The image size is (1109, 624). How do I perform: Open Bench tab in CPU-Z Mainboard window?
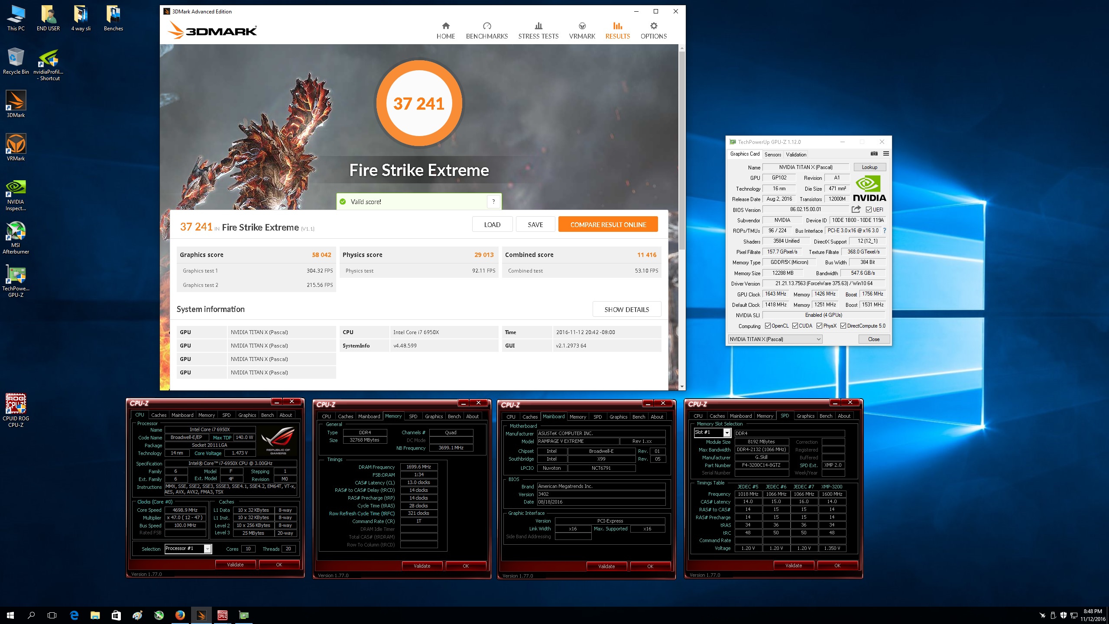[x=639, y=417]
